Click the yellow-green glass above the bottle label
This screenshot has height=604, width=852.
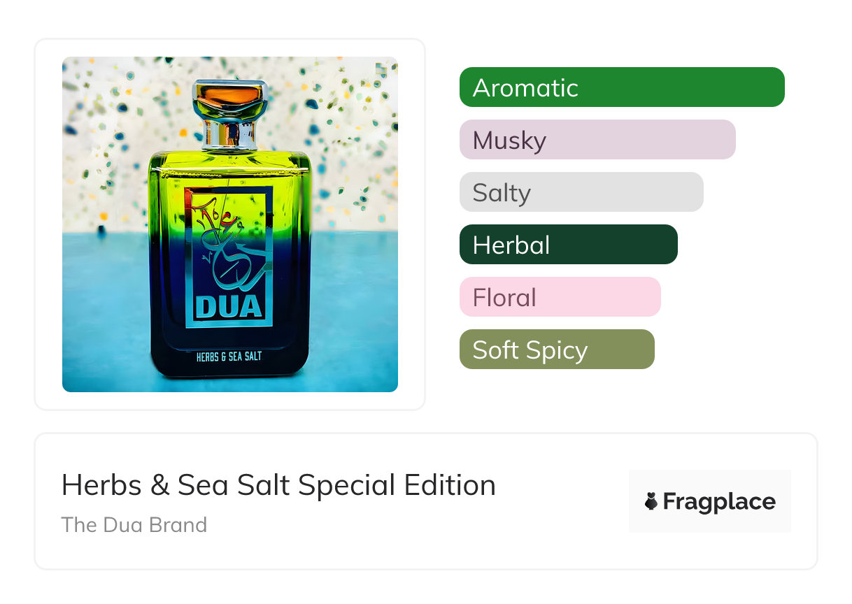pyautogui.click(x=229, y=171)
